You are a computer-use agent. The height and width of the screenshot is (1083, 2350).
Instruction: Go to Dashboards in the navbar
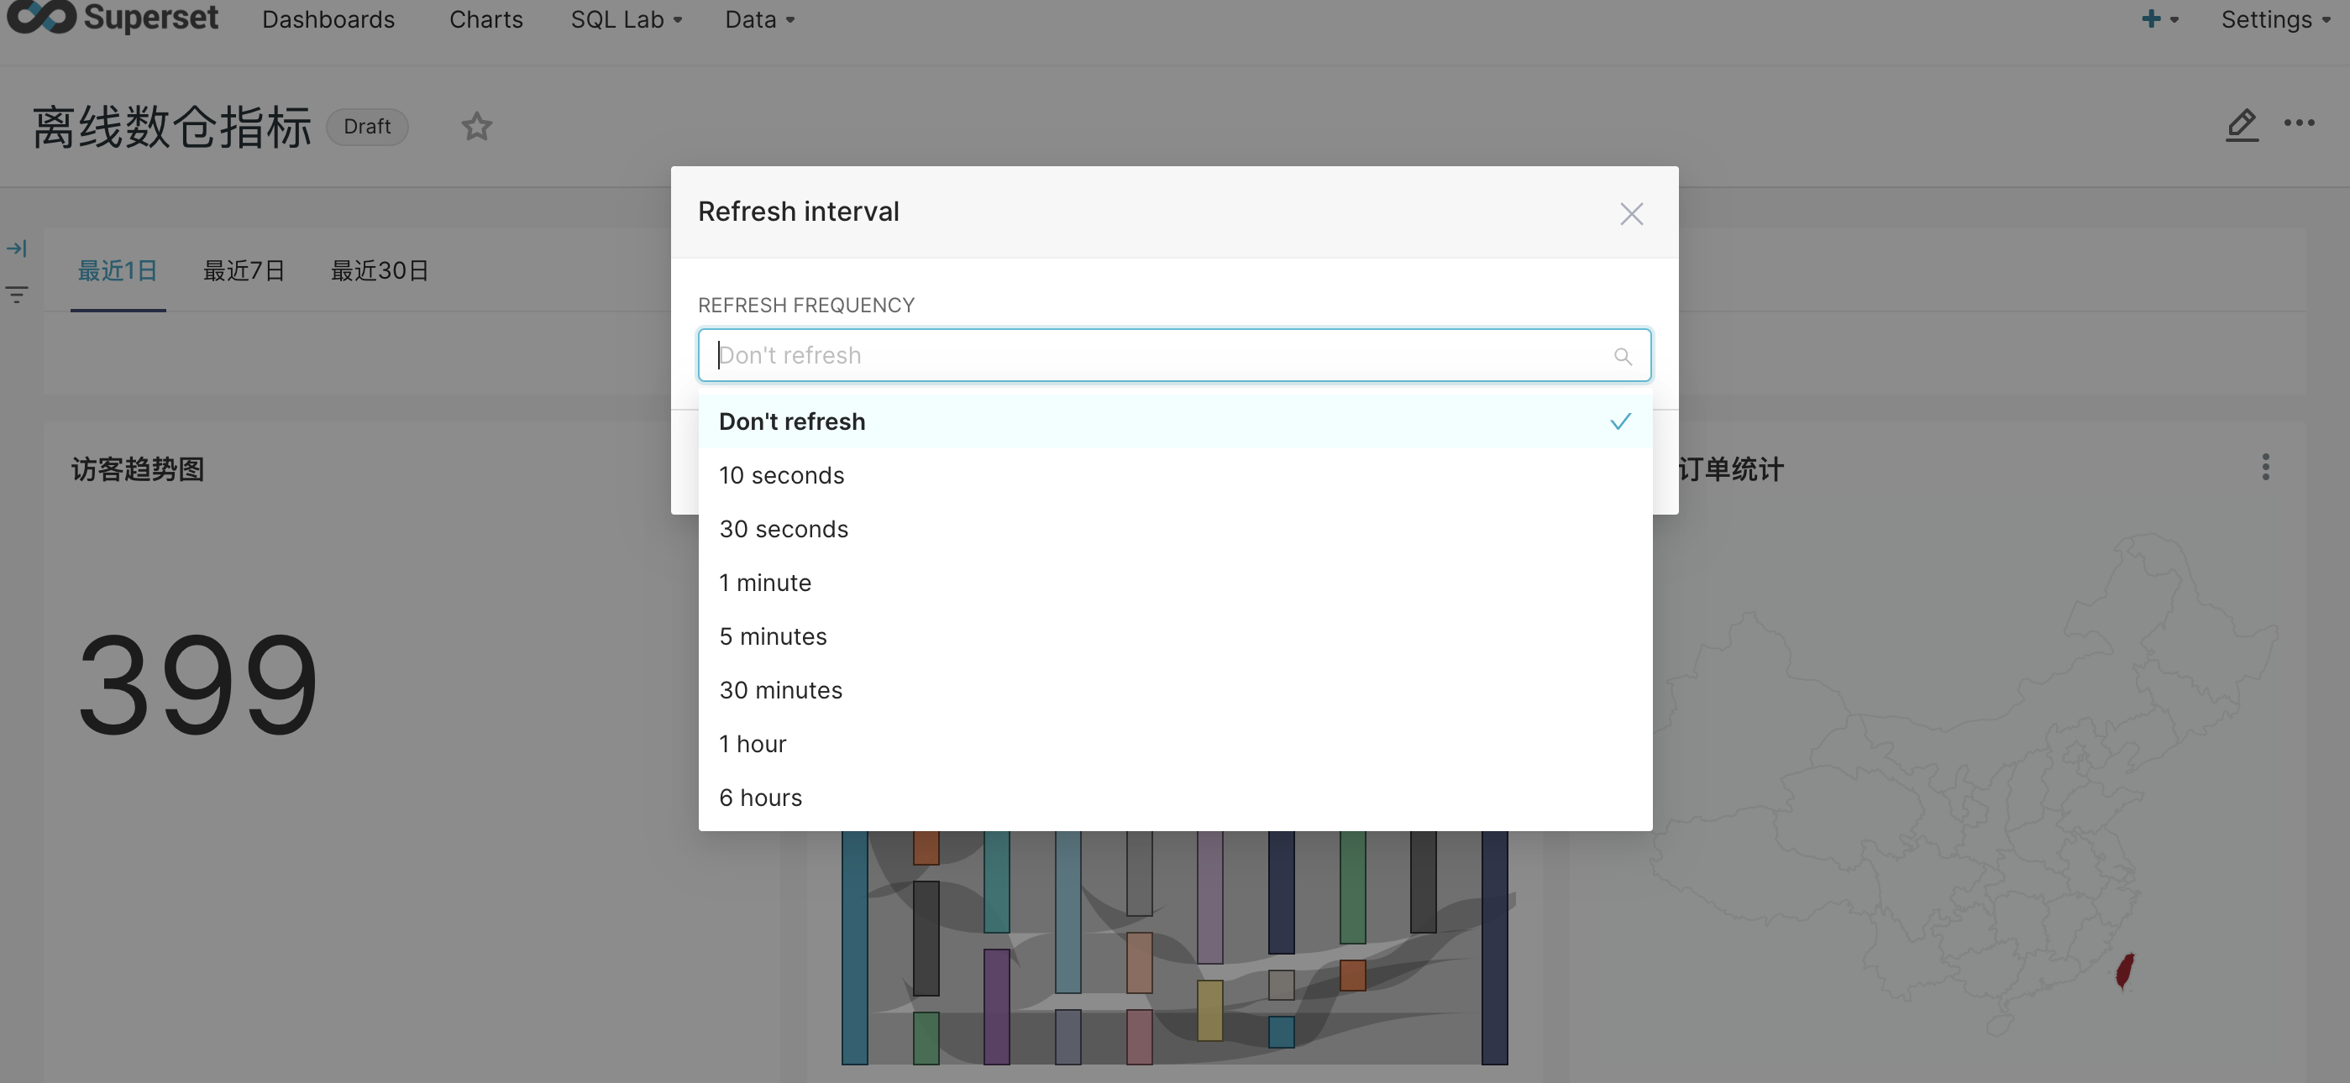click(328, 20)
